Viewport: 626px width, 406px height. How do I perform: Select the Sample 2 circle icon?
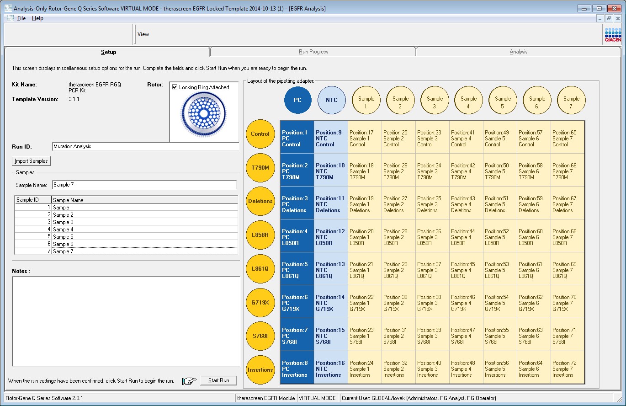[x=400, y=100]
